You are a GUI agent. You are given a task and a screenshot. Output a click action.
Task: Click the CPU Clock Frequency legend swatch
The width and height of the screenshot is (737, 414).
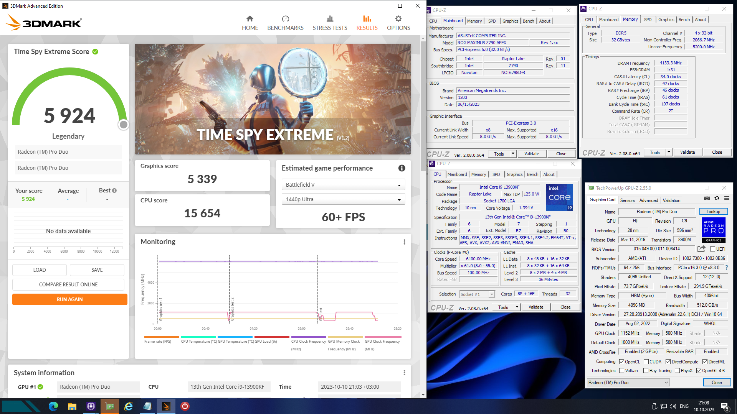(x=309, y=337)
